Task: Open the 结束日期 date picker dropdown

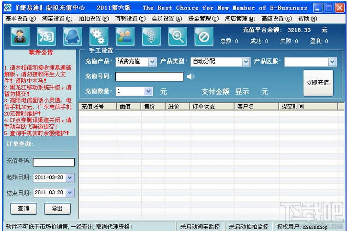Action: (70, 193)
